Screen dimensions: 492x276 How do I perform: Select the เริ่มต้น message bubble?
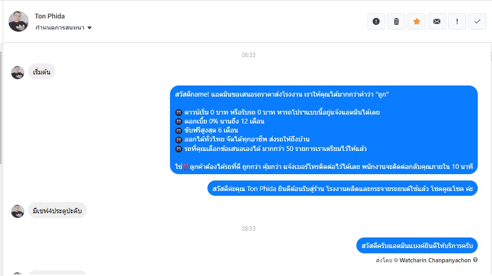42,72
